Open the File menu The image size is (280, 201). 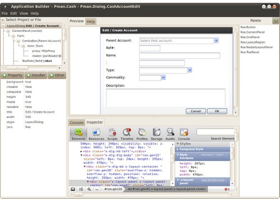coord(4,13)
